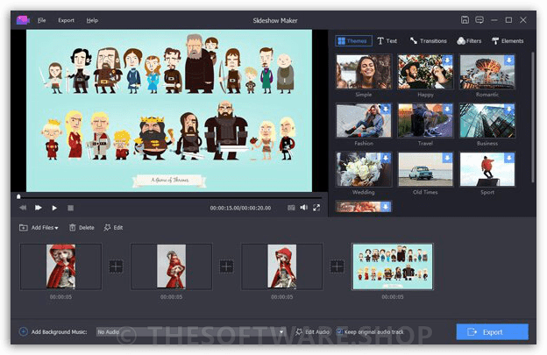Open the Help menu
This screenshot has height=355, width=547.
(x=92, y=20)
